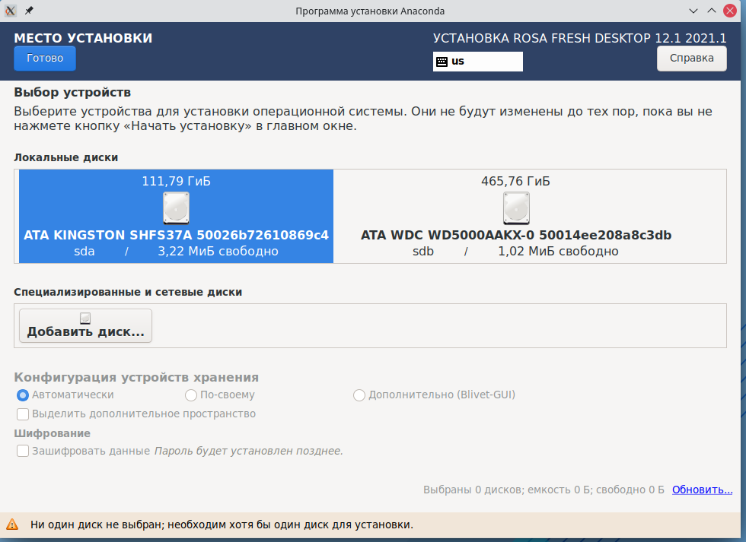Click the 1,02 МиБ свободно text
746x542 pixels.
click(x=558, y=252)
